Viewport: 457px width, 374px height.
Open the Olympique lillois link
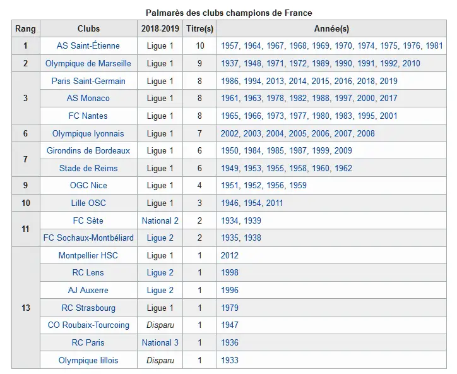88,360
